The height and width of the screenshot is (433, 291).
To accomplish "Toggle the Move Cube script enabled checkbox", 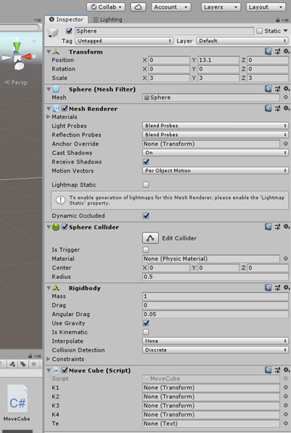I will [x=65, y=370].
